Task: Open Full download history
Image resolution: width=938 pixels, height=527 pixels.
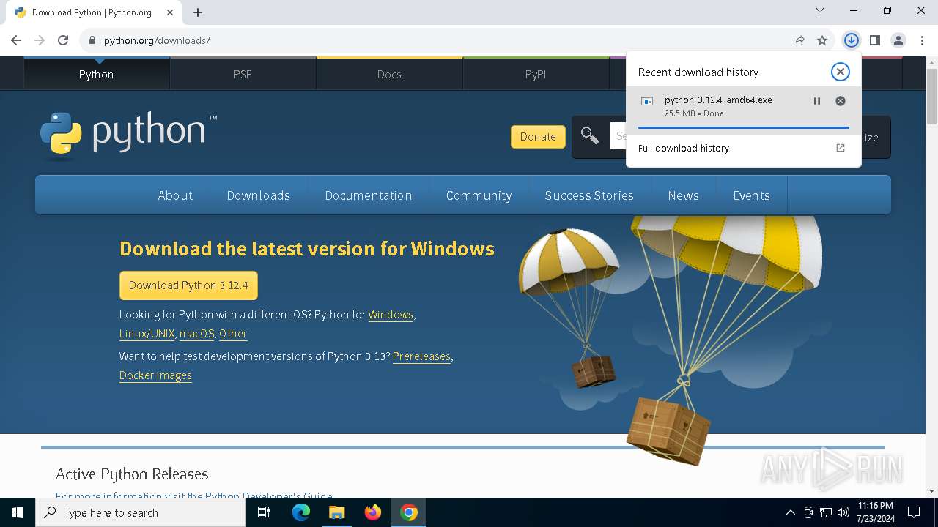Action: coord(743,148)
